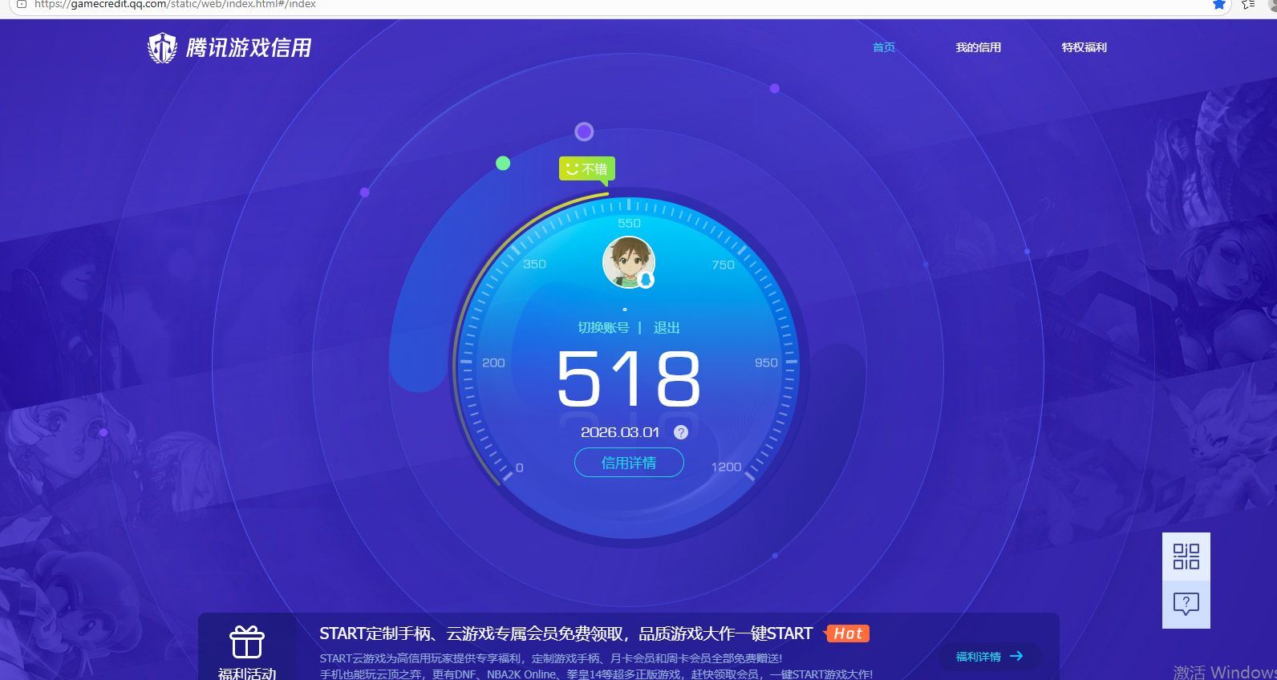Switch to the 我的信用 tab
The image size is (1277, 680).
pyautogui.click(x=978, y=47)
